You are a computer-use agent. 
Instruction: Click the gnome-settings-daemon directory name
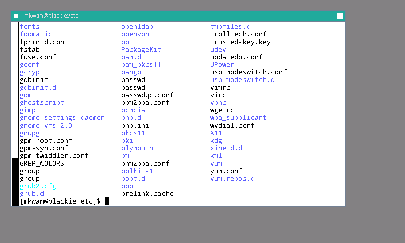click(62, 118)
